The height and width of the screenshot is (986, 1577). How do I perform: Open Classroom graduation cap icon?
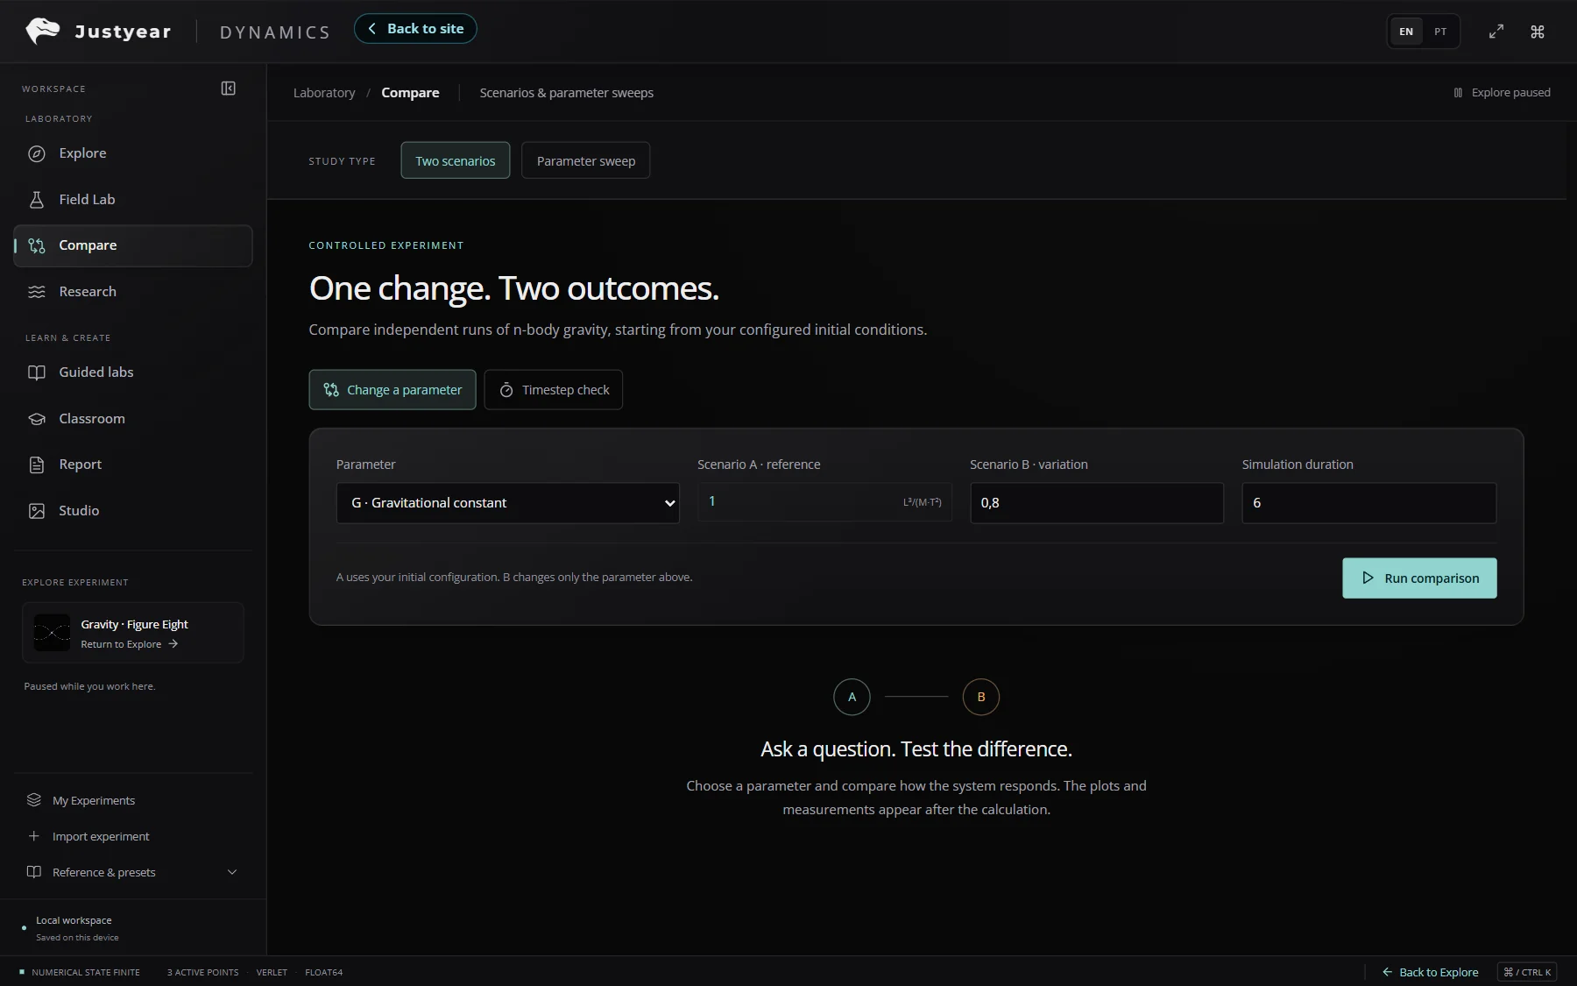click(x=37, y=419)
